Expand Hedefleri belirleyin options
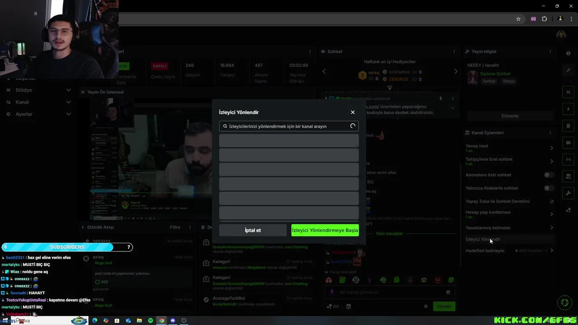Image resolution: width=578 pixels, height=325 pixels. (551, 251)
